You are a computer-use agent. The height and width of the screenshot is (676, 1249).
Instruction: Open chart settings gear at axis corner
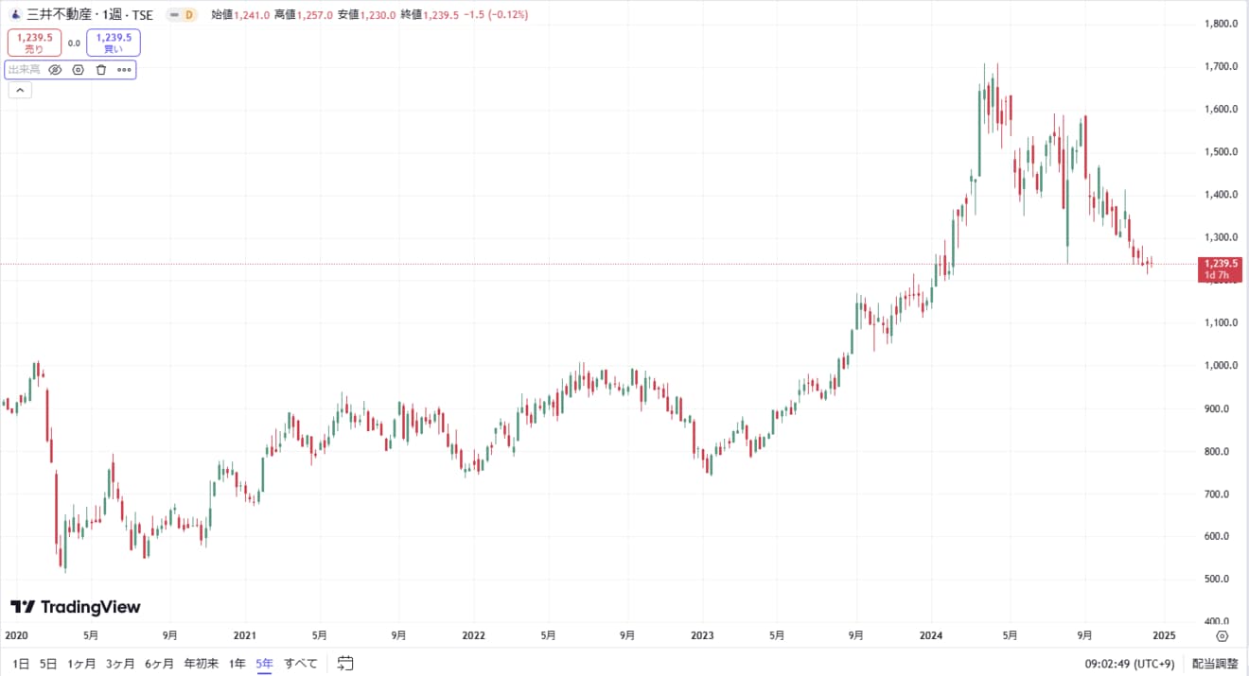1223,635
